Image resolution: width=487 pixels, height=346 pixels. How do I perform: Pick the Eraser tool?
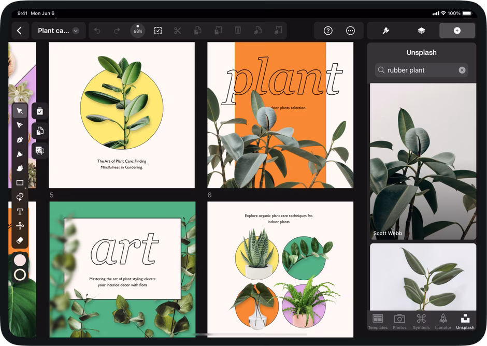click(x=20, y=240)
